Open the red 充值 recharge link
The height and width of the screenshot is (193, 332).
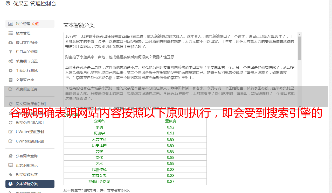[35, 24]
